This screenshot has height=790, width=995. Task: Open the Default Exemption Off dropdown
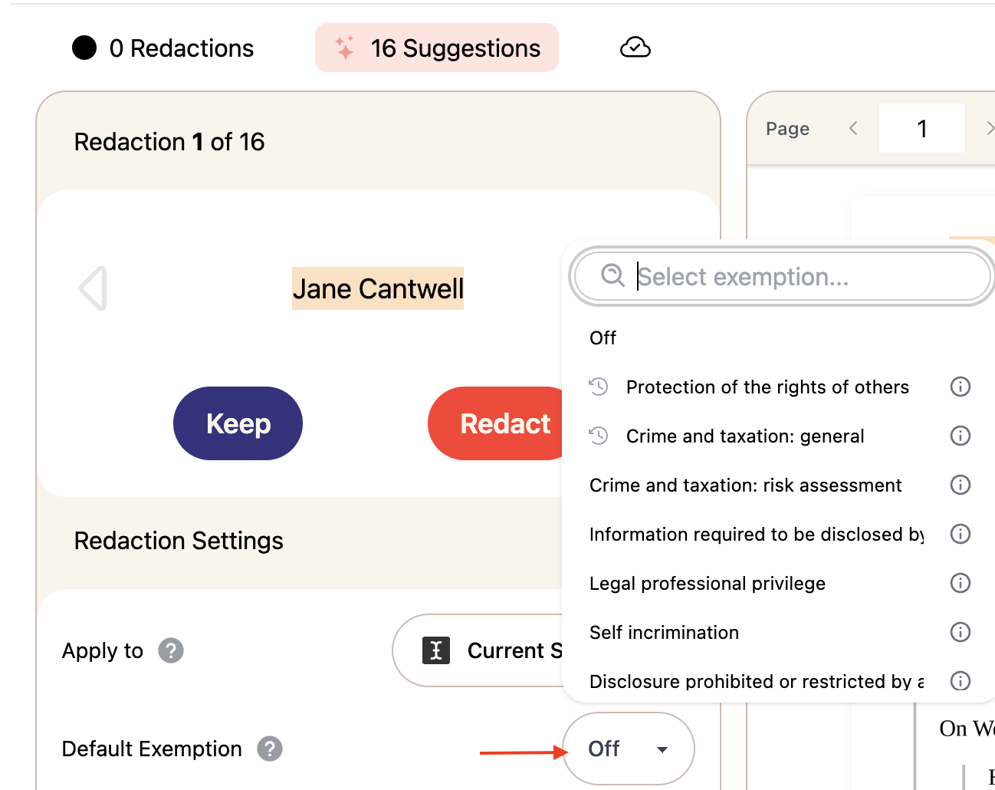pyautogui.click(x=629, y=749)
